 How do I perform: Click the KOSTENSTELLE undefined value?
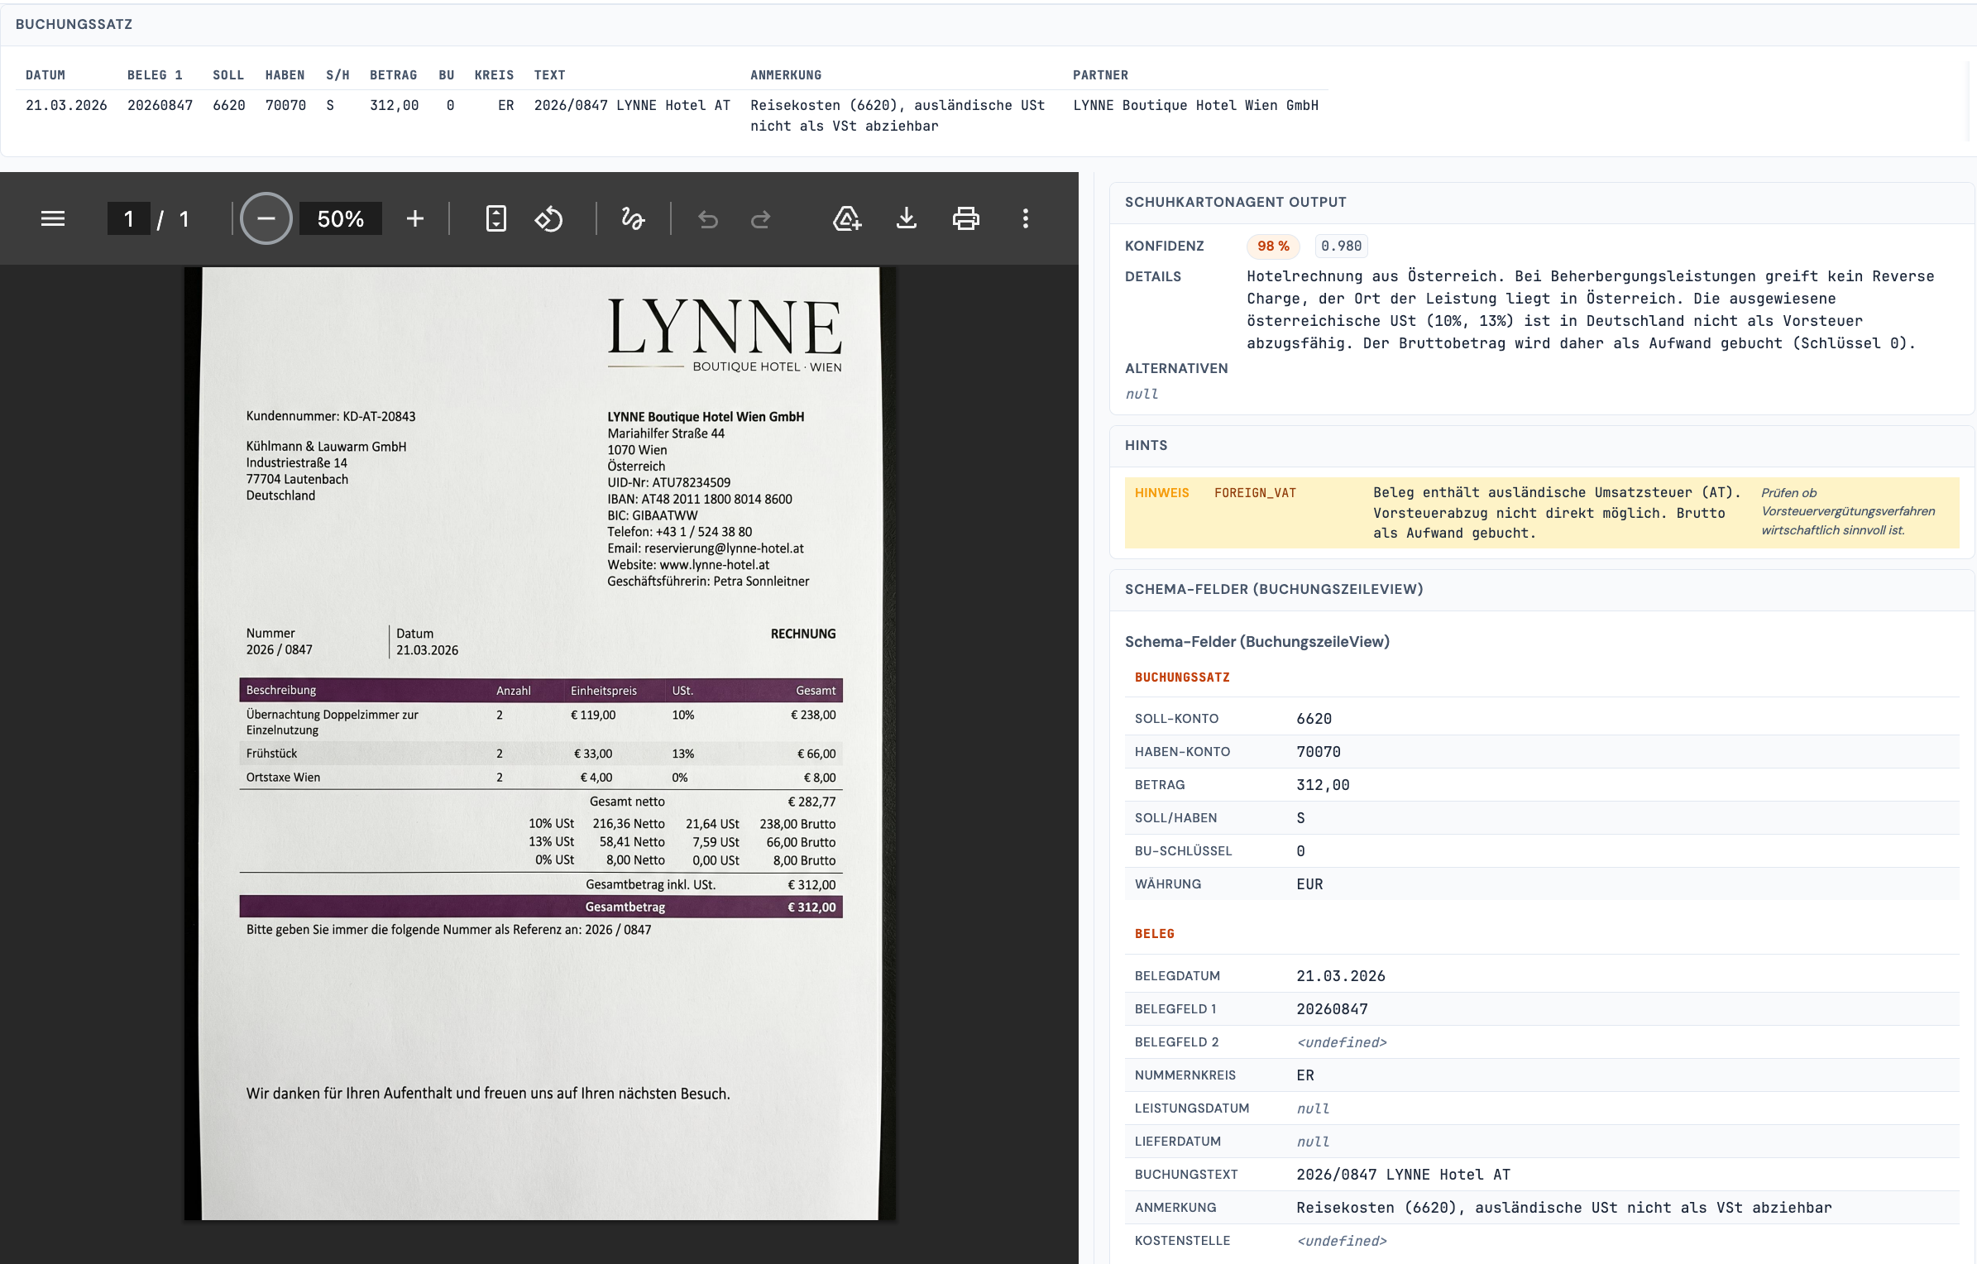click(x=1342, y=1241)
